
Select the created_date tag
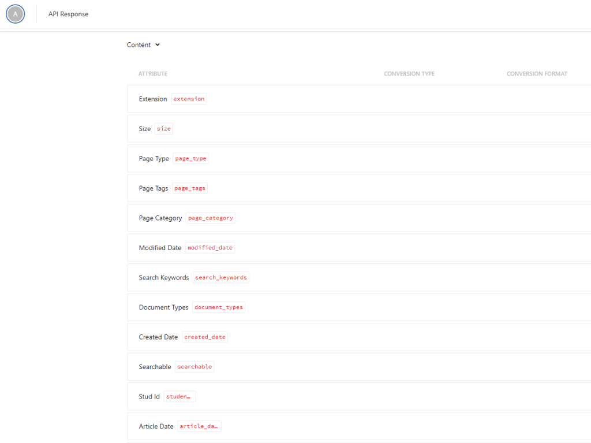(x=204, y=337)
